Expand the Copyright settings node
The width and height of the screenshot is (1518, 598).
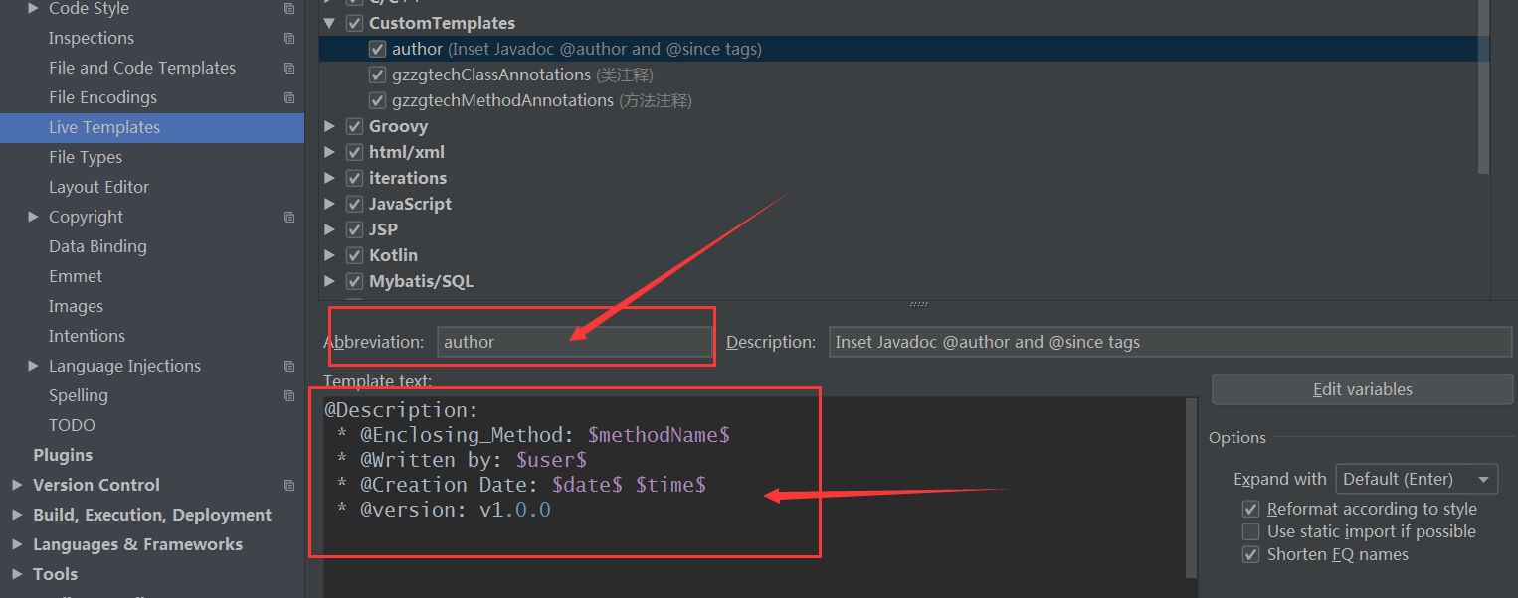coord(34,217)
